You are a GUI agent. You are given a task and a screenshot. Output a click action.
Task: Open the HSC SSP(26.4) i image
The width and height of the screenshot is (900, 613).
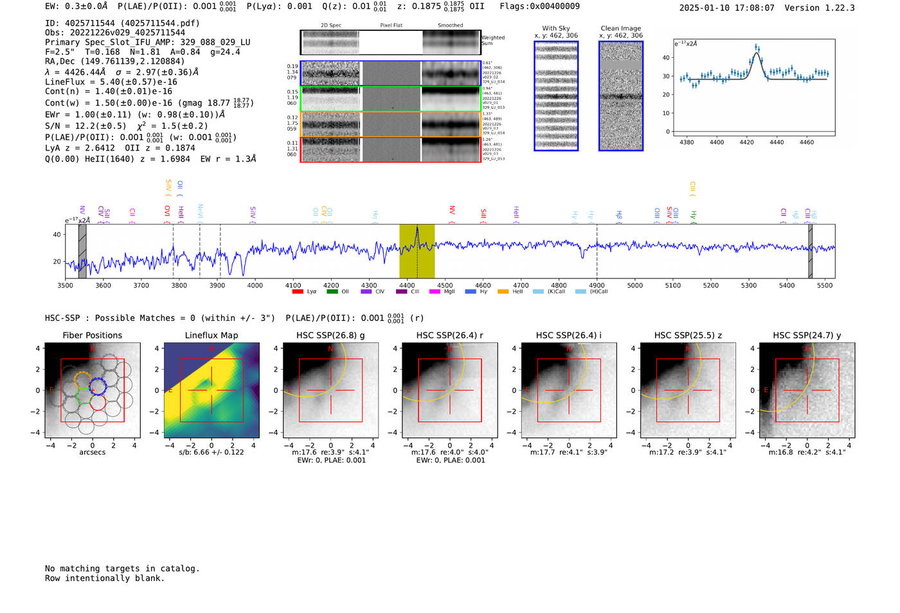pos(569,390)
